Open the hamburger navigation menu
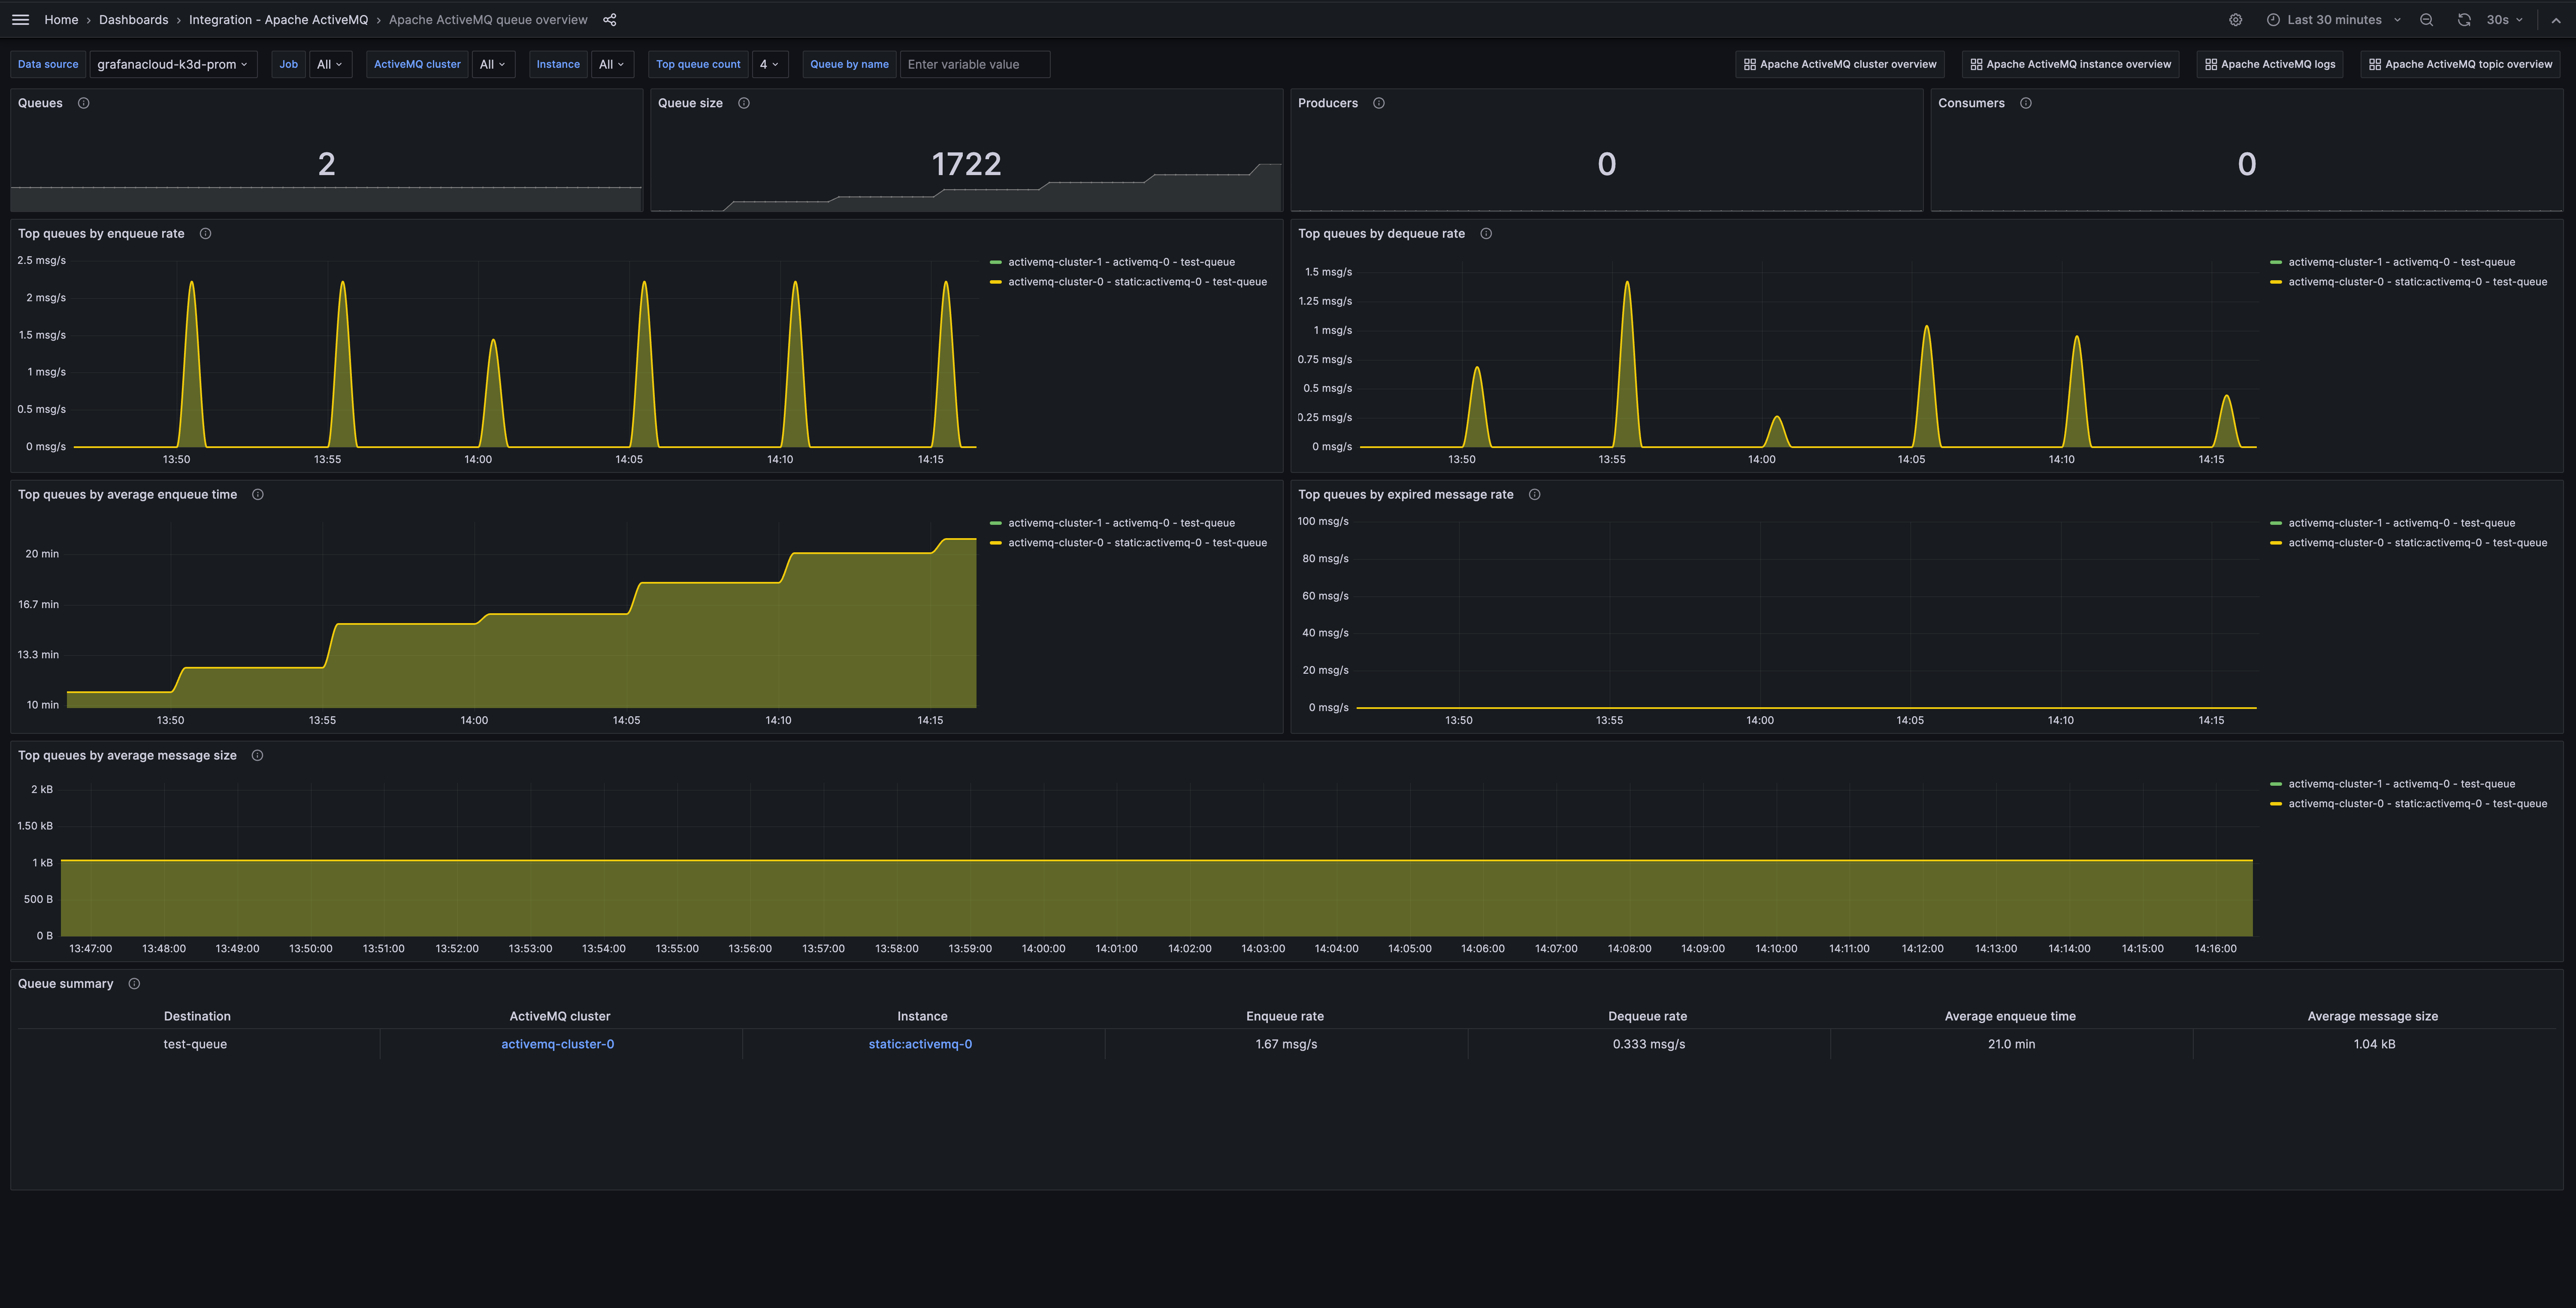Screen dimensions: 2576x1308 coord(20,19)
